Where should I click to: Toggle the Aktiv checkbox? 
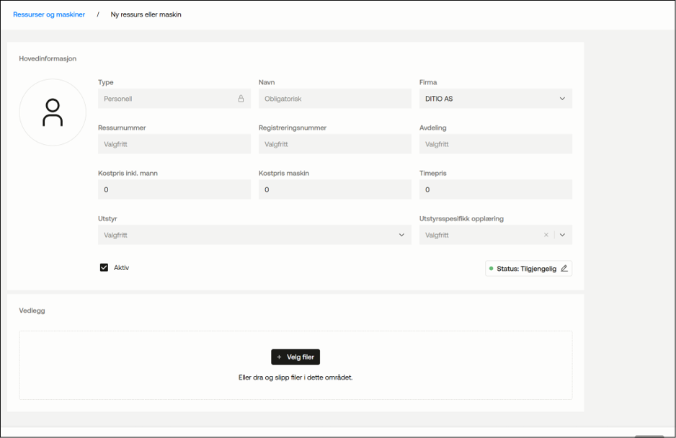click(x=104, y=268)
